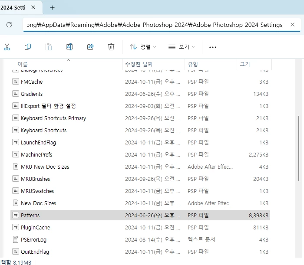Select the LaunchEndFlag file name

click(x=38, y=142)
